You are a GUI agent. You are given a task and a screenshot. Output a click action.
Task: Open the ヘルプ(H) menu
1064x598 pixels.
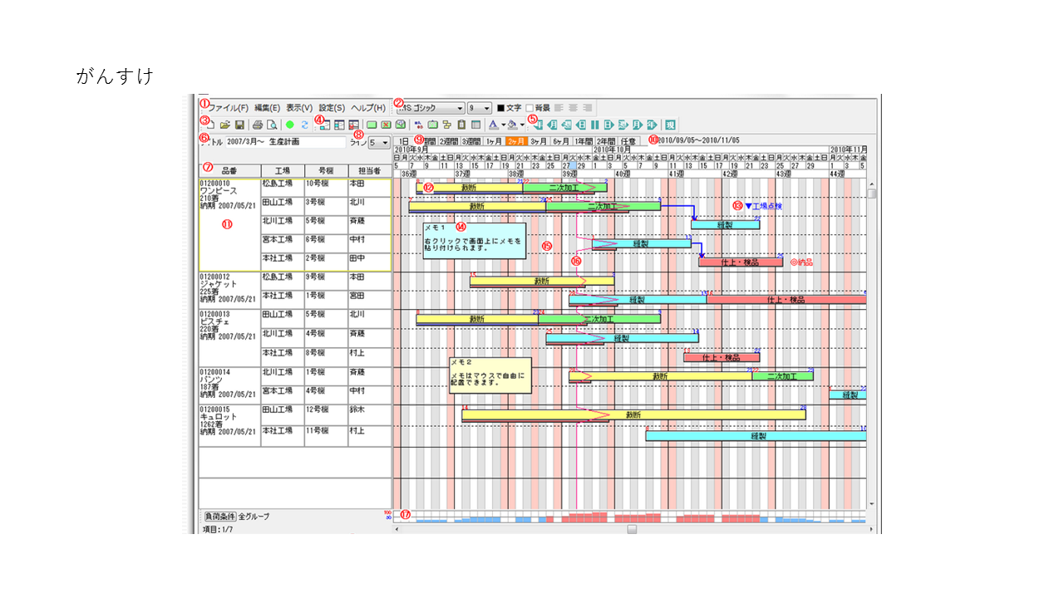368,107
